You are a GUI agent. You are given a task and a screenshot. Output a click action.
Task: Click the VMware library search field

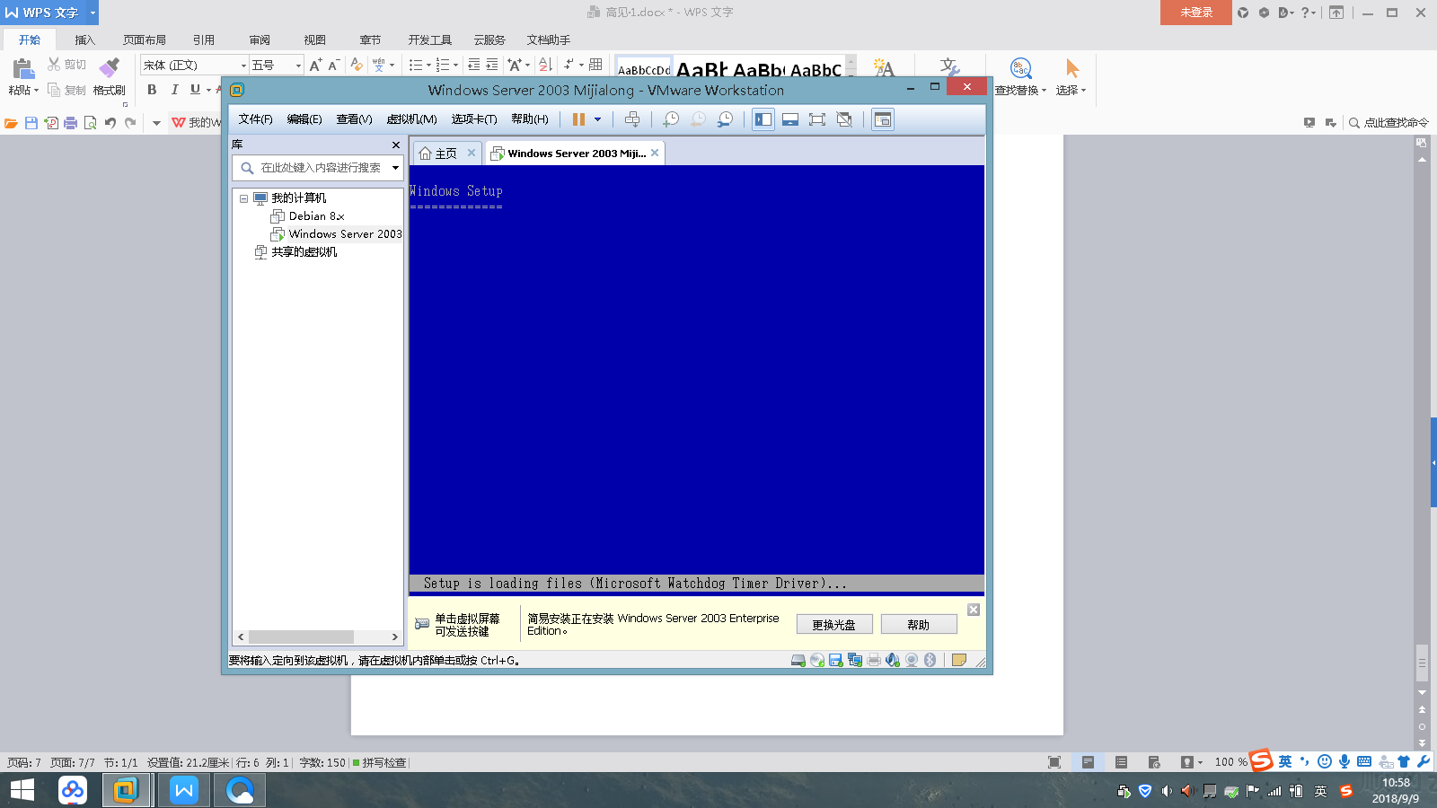319,168
